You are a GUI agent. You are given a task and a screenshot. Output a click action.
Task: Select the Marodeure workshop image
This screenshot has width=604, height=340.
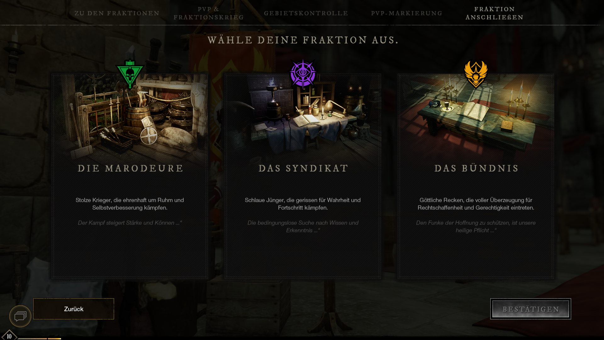pyautogui.click(x=130, y=118)
